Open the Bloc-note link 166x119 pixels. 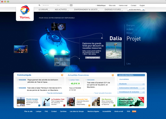coord(112,5)
